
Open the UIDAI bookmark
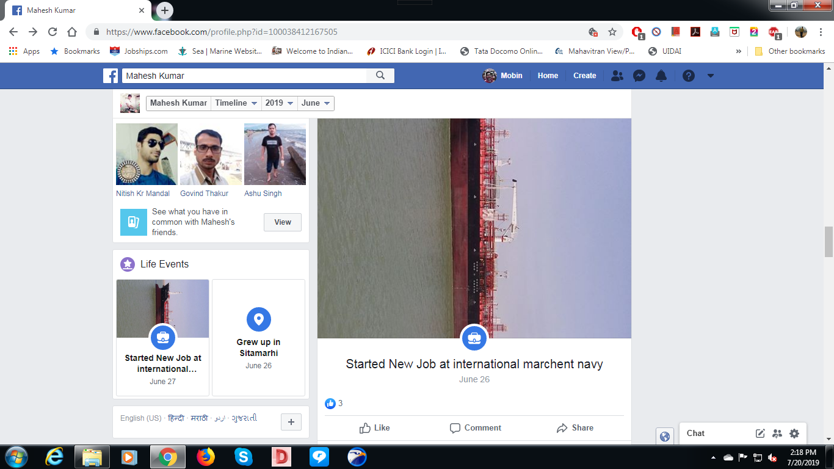pos(664,51)
